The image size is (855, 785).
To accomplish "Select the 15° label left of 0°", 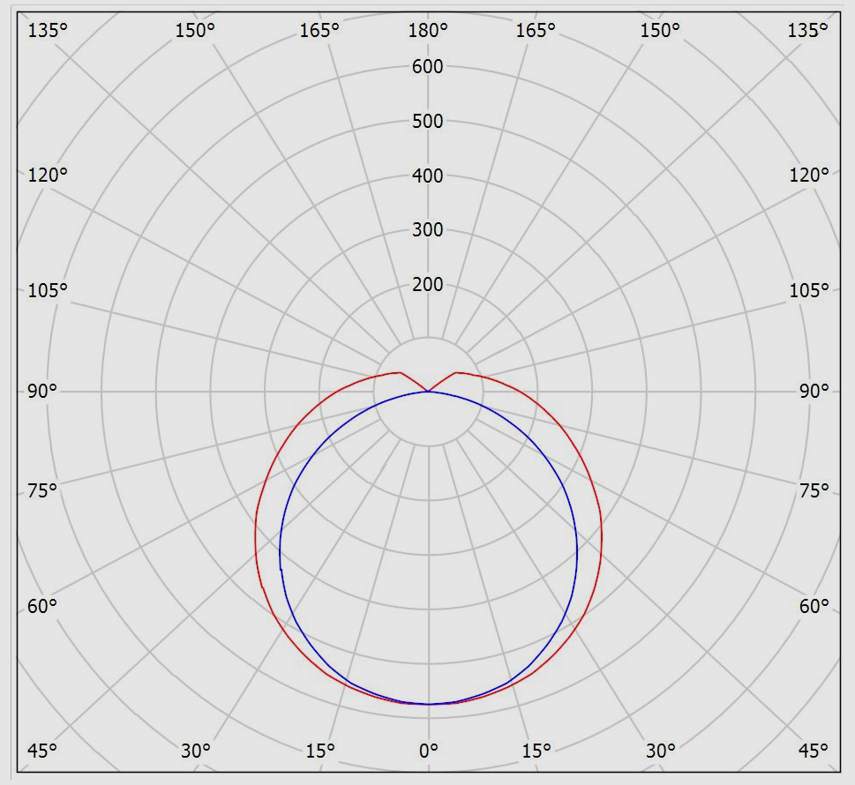I will (x=320, y=751).
